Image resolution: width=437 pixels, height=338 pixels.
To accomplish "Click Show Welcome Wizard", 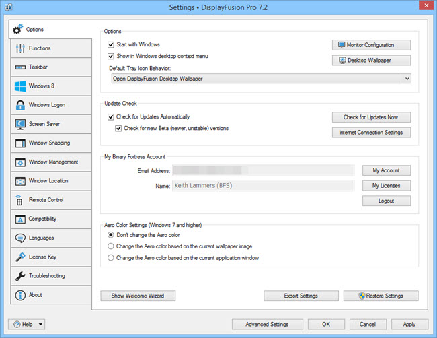I will click(x=138, y=296).
